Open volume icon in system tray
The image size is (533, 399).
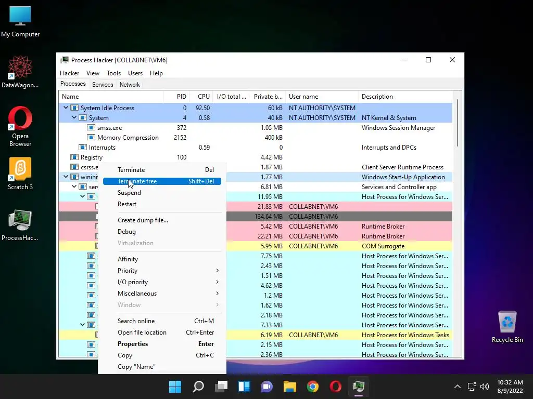point(485,387)
